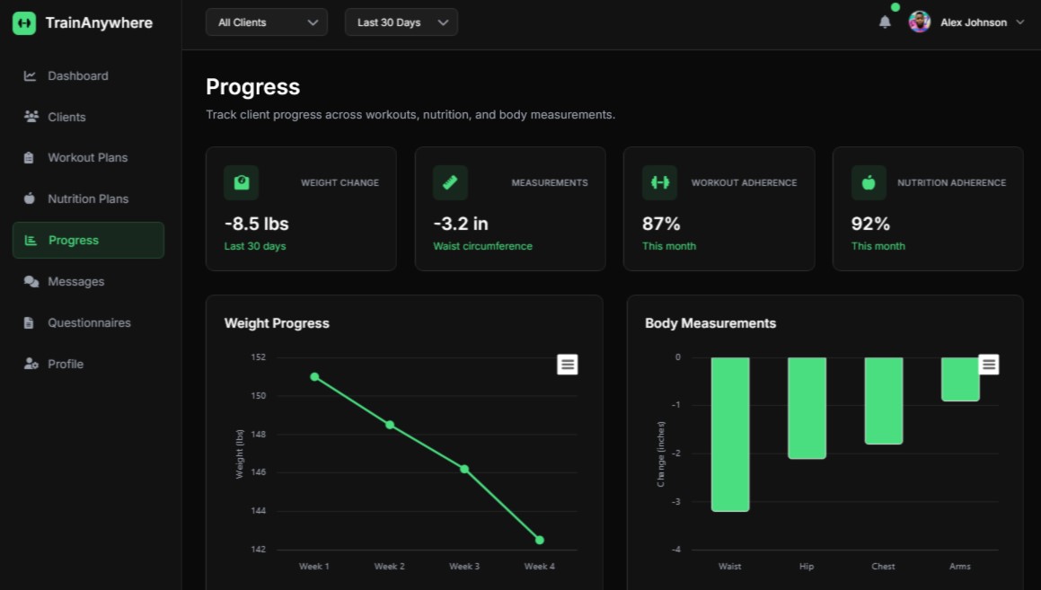Click the ruler icon in Measurements card
This screenshot has height=590, width=1041.
point(450,182)
